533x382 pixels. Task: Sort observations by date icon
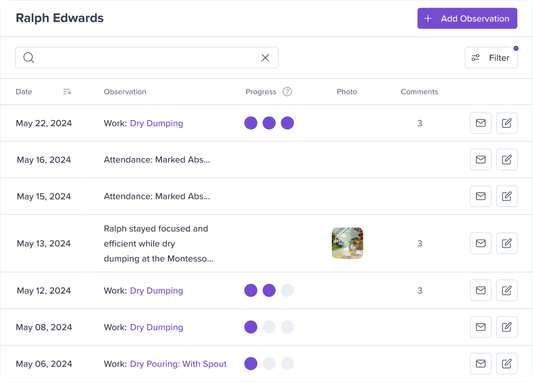(67, 92)
